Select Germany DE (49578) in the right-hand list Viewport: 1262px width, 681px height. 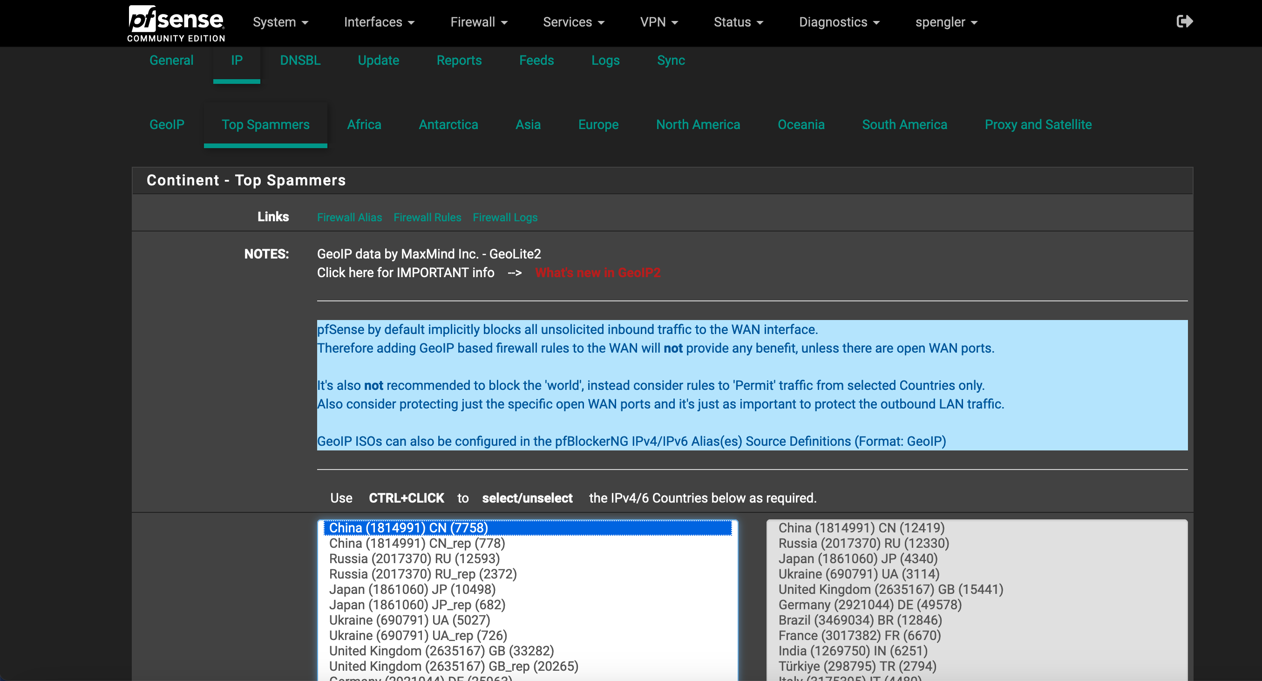click(x=869, y=605)
